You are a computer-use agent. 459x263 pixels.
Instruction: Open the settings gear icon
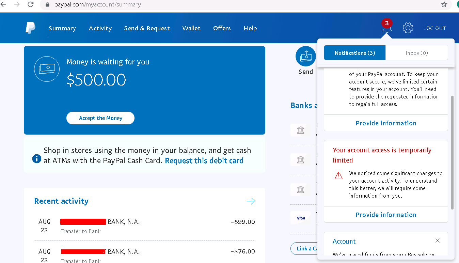[408, 28]
